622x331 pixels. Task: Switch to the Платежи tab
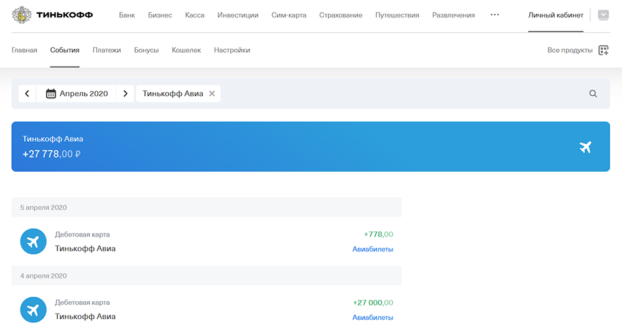point(107,50)
